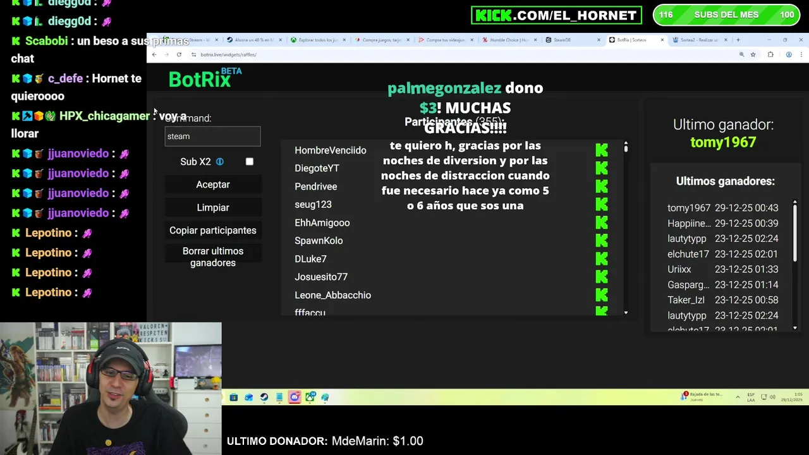Open Steam from the taskbar

pos(264,397)
